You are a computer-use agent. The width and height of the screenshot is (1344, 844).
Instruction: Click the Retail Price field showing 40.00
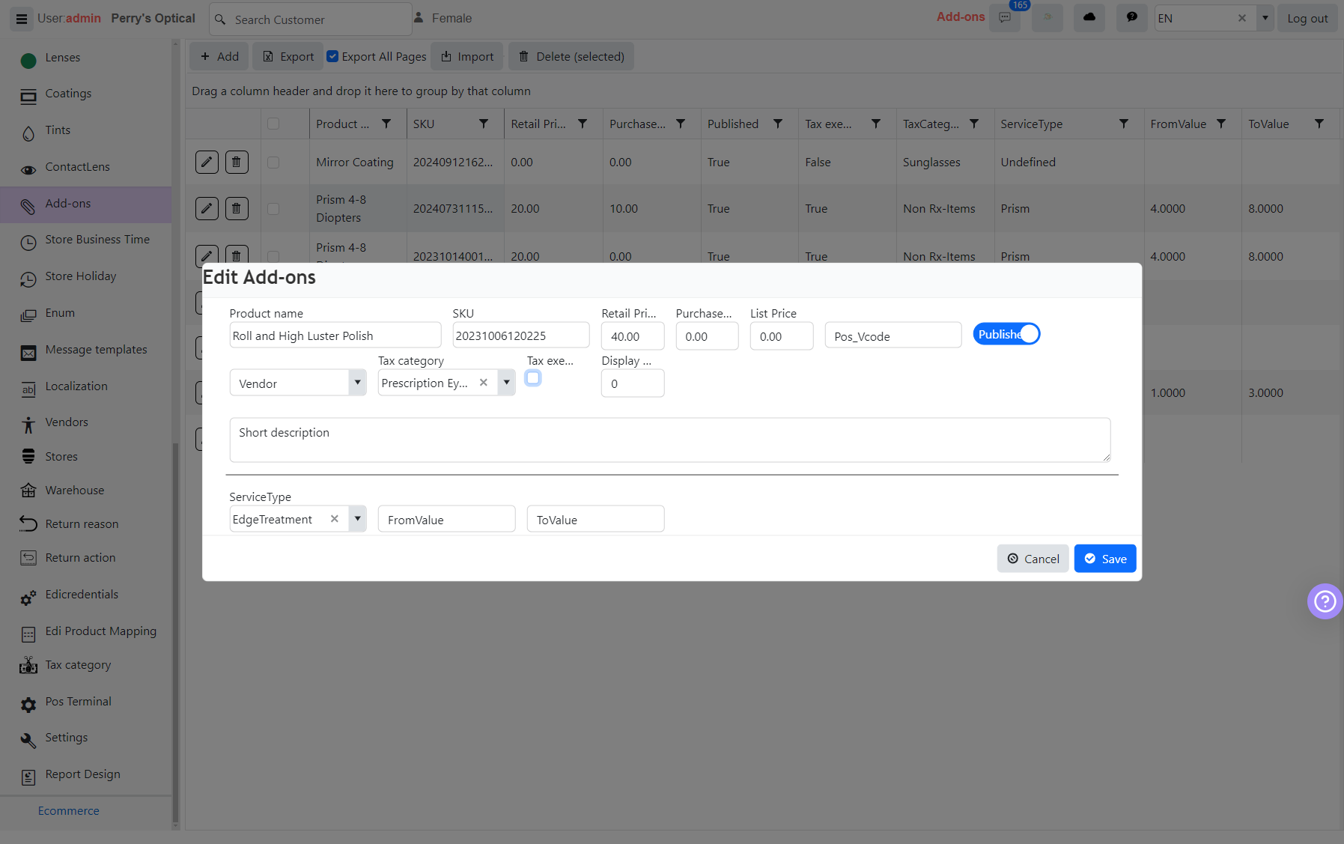pos(633,336)
